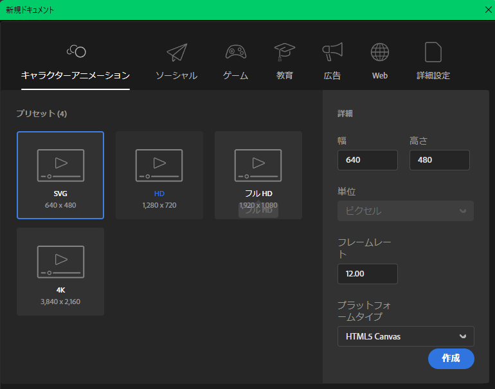Screen dimensions: 495x389
Task: Switch to the 詳細設定 tab label
Action: [x=433, y=76]
